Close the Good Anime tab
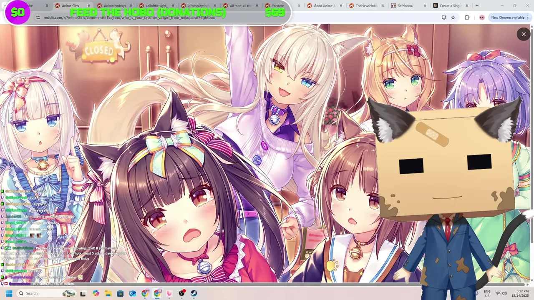Screen dimensions: 534x300 (x=341, y=6)
